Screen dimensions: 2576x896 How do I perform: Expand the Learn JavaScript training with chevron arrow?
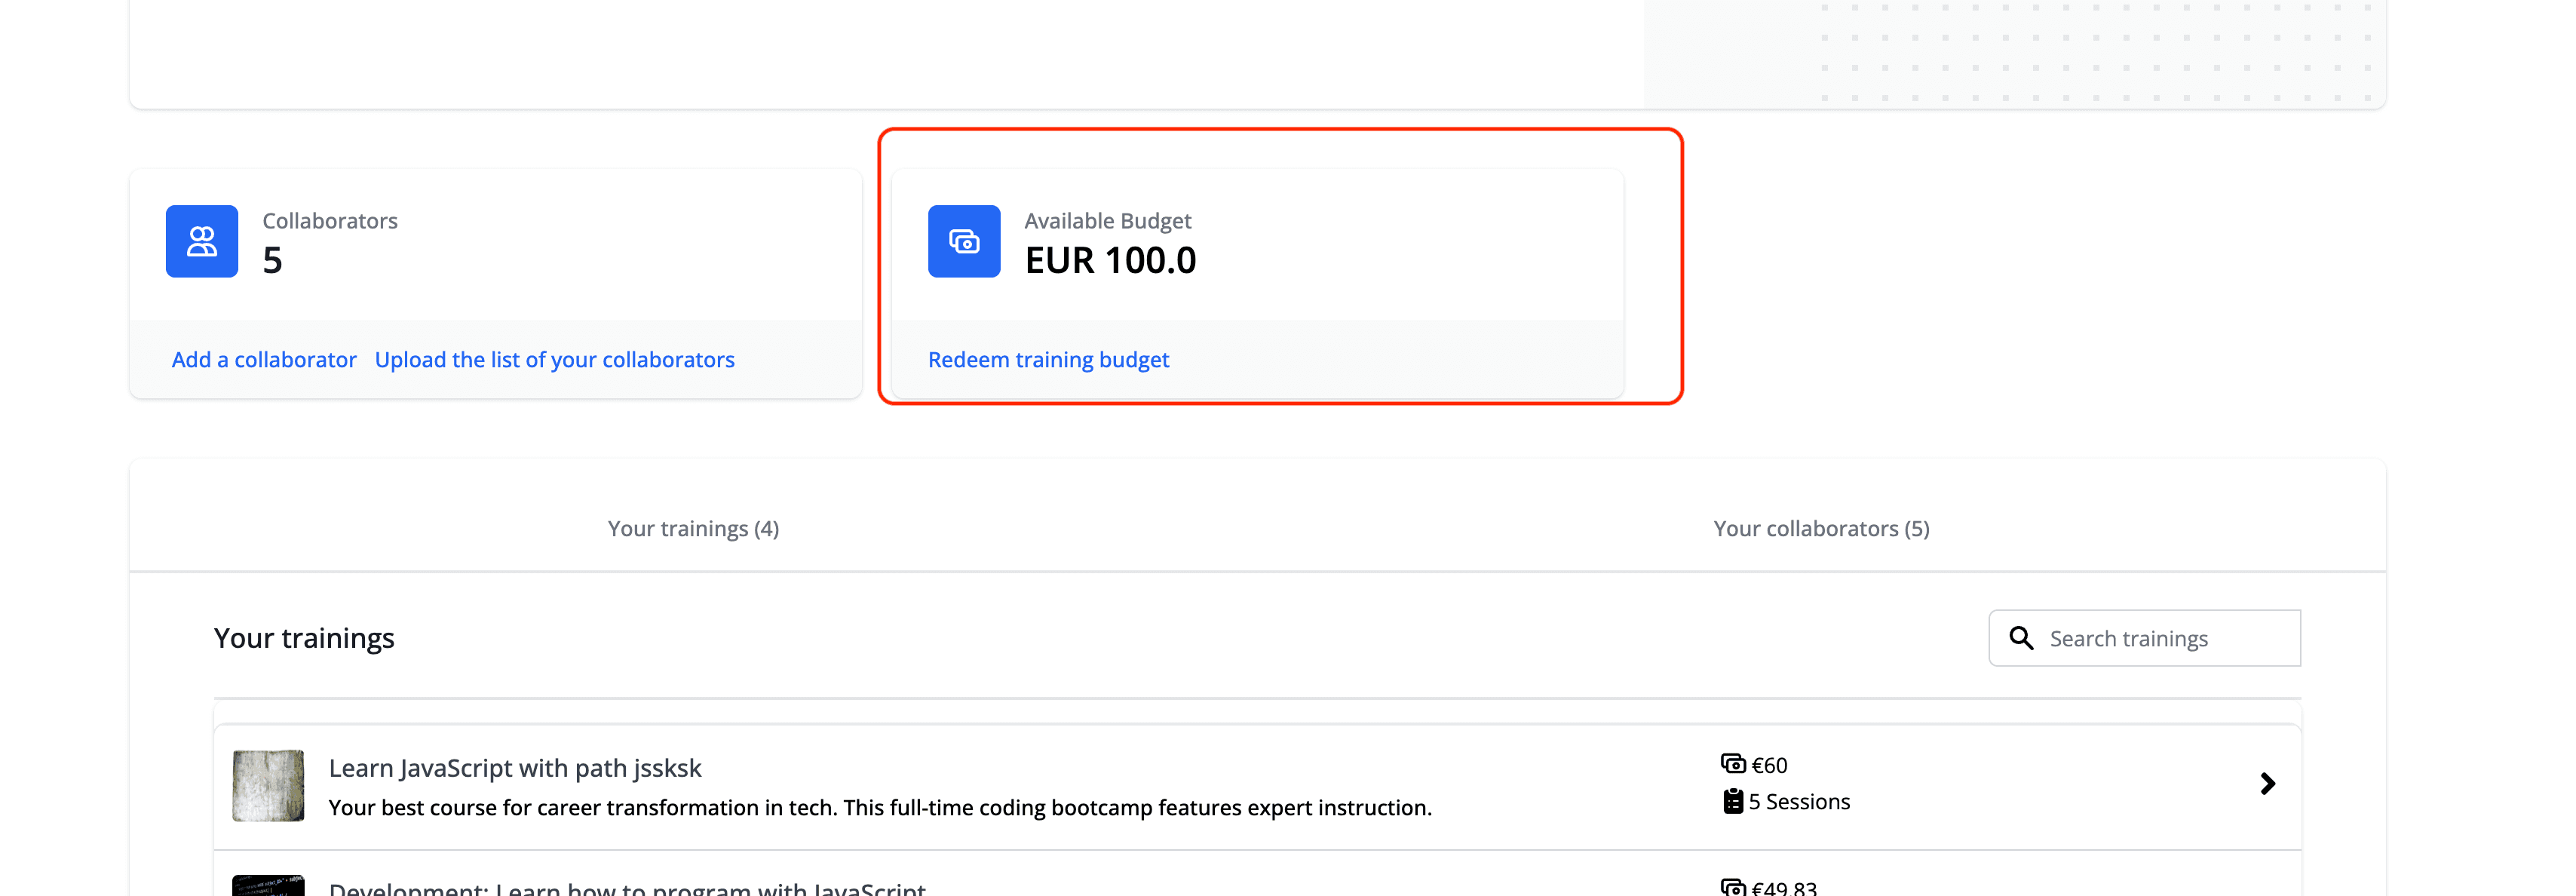click(2267, 783)
